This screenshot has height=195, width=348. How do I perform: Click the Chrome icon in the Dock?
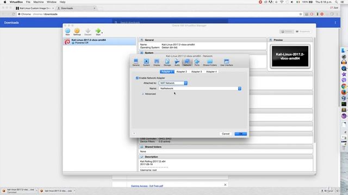pos(344,86)
